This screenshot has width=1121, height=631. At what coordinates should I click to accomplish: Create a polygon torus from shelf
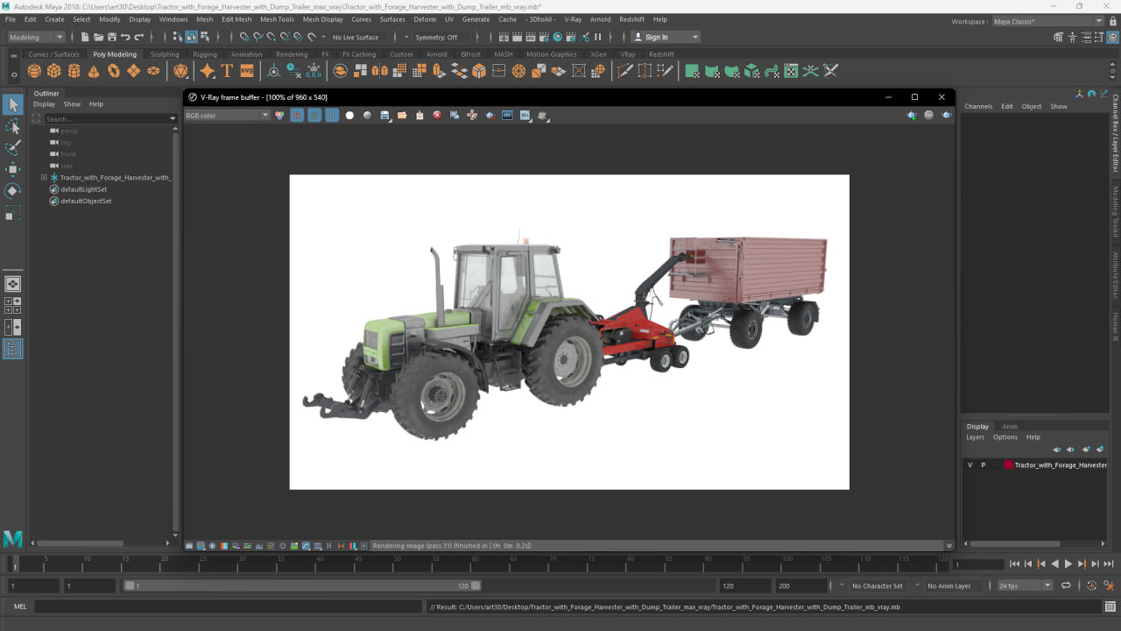tap(114, 71)
